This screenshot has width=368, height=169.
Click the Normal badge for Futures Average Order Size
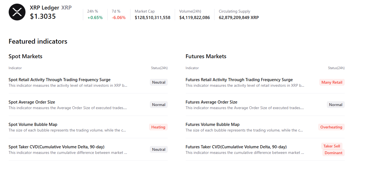coord(336,105)
